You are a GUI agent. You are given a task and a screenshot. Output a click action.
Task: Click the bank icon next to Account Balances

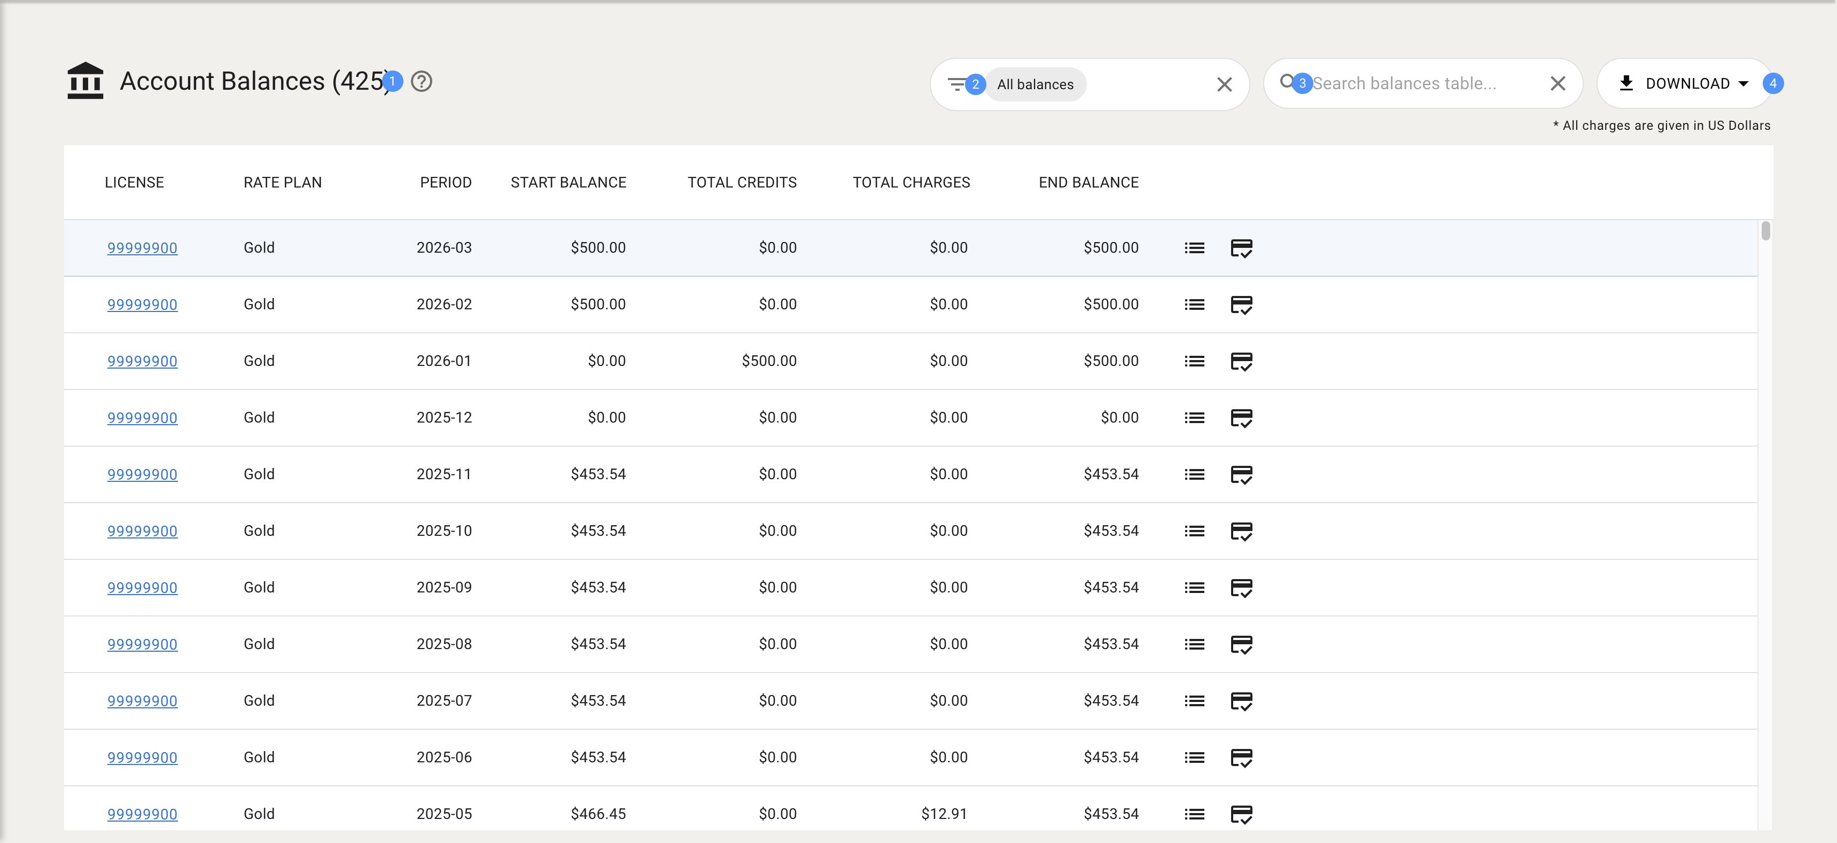tap(85, 81)
